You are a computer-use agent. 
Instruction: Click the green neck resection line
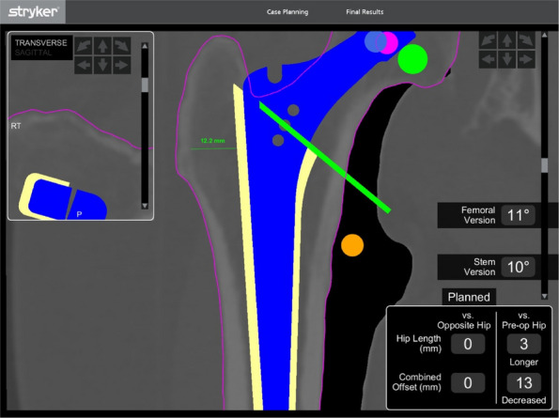tap(324, 157)
